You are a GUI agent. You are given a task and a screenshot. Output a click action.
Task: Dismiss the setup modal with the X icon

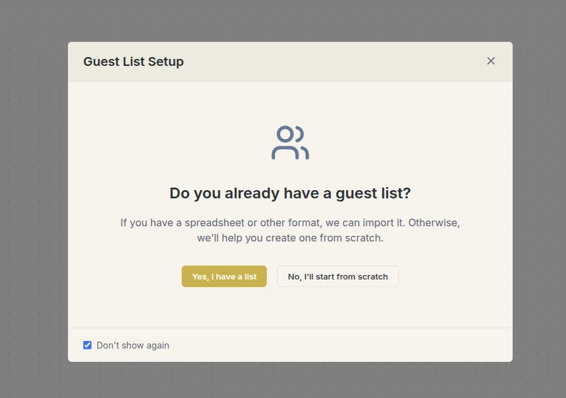[x=490, y=61]
